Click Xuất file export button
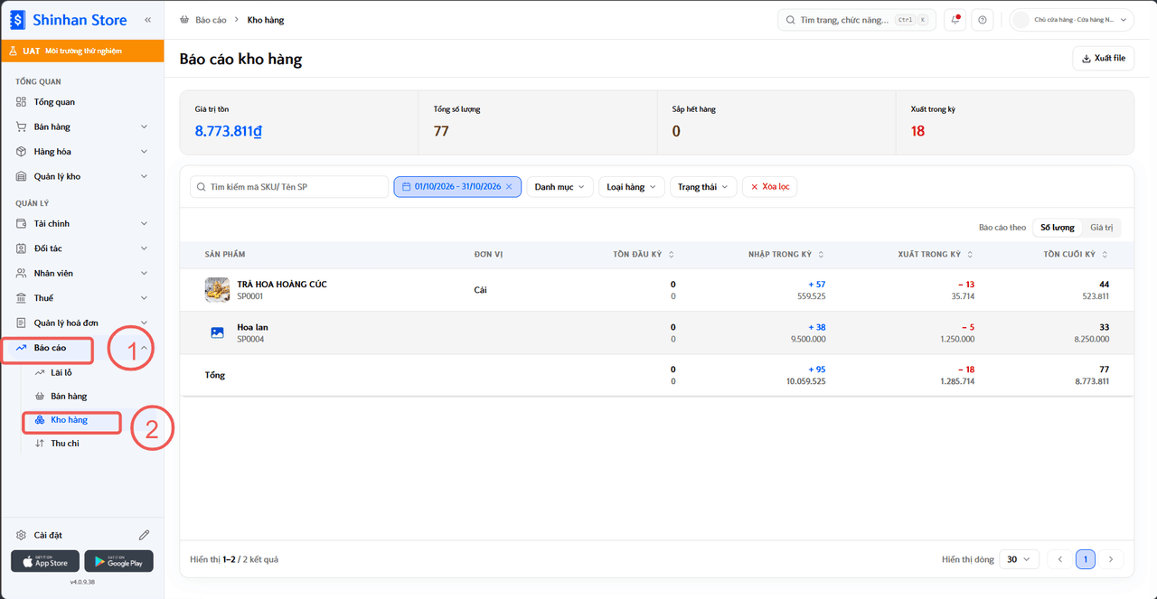This screenshot has height=599, width=1157. (1103, 58)
